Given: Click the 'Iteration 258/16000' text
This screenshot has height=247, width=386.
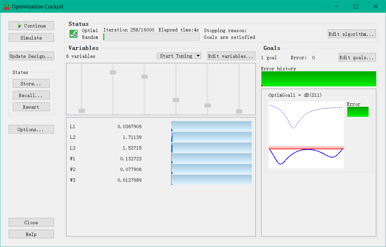Looking at the screenshot, I should (x=129, y=30).
